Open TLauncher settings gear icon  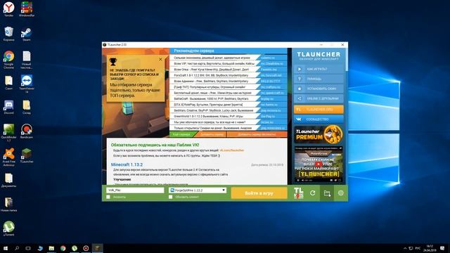340,193
